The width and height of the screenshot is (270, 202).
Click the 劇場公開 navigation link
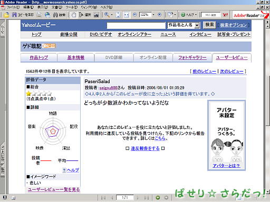click(69, 34)
